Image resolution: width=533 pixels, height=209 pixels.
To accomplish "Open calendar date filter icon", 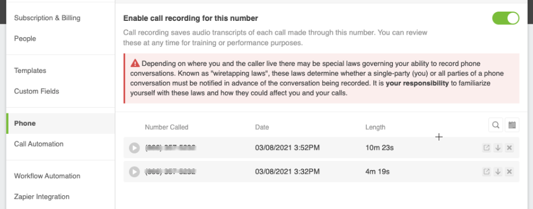I will (512, 125).
